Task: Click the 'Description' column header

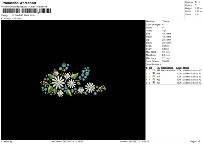Action: point(167,68)
